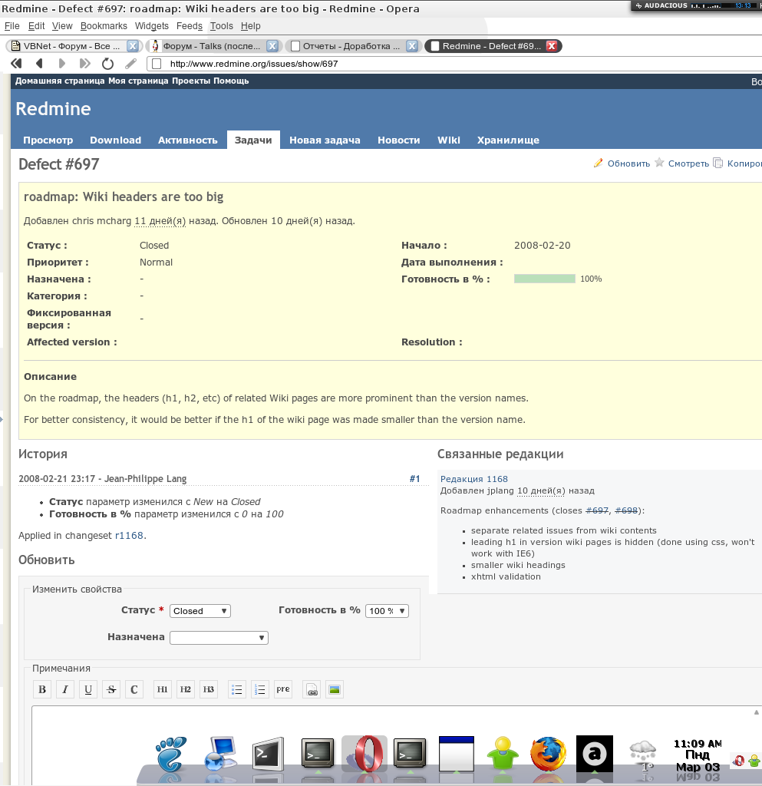762x786 pixels.
Task: Open the Редакция 1168 link
Action: pos(474,479)
